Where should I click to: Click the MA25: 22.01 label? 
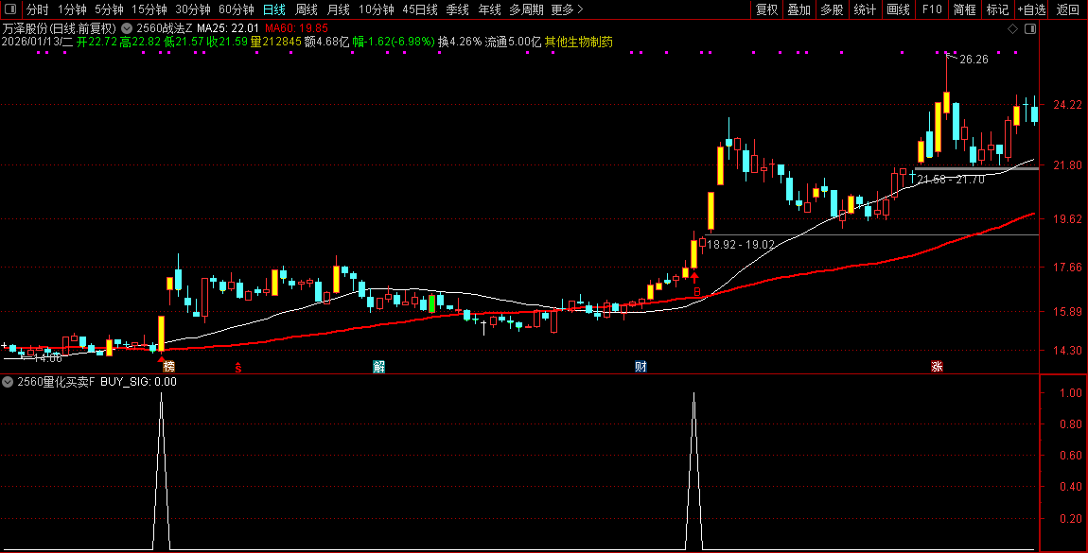click(228, 28)
